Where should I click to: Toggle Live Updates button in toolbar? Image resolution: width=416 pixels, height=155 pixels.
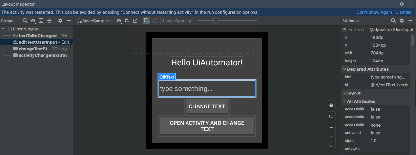(x=147, y=21)
